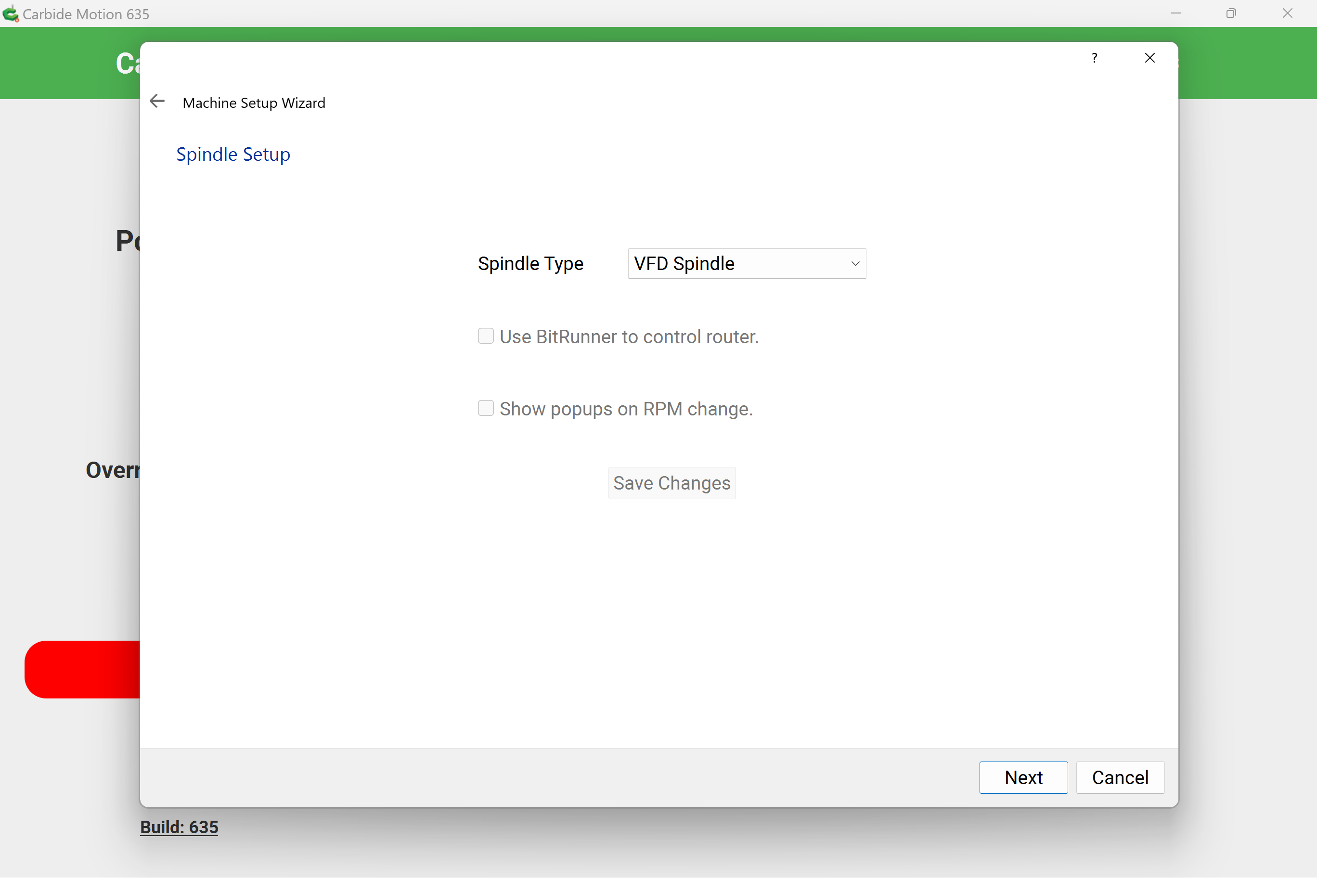Cancel the machine setup wizard
The image size is (1317, 878).
click(1120, 777)
